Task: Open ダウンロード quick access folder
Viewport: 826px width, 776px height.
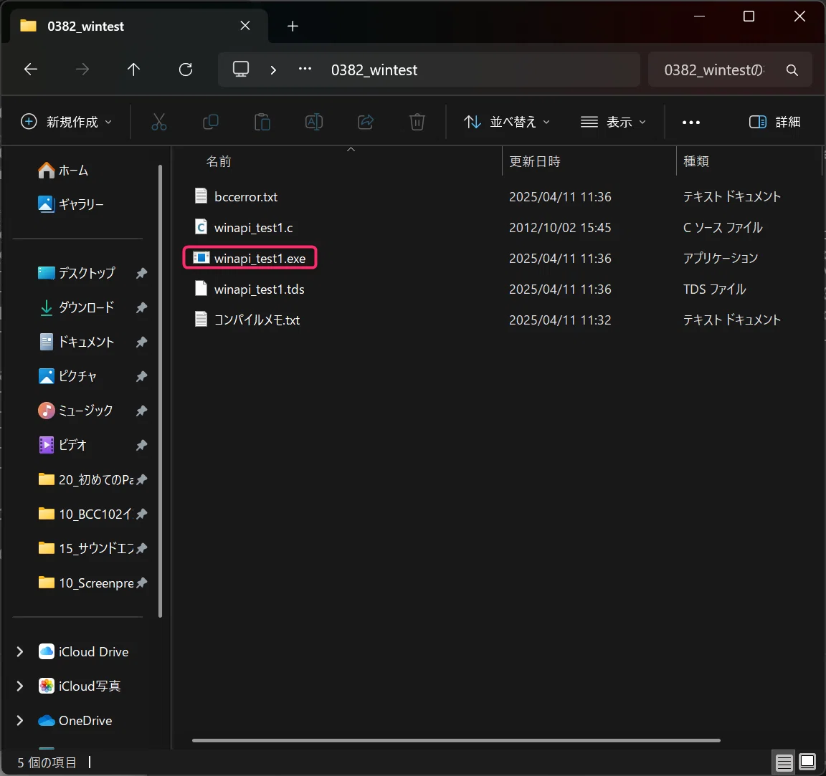Action: (77, 307)
